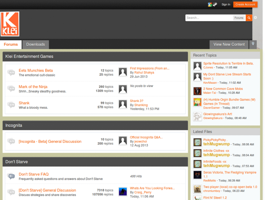Open advanced search gear icon
Image resolution: width=266 pixels, height=200 pixels.
coord(255,18)
